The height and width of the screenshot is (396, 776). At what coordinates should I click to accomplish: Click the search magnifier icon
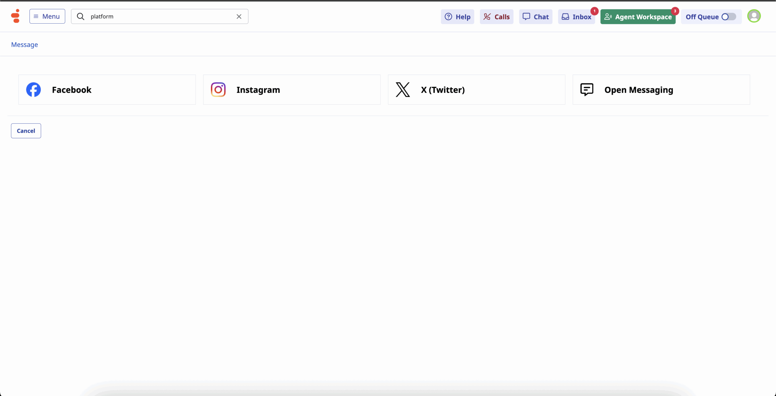[x=80, y=16]
